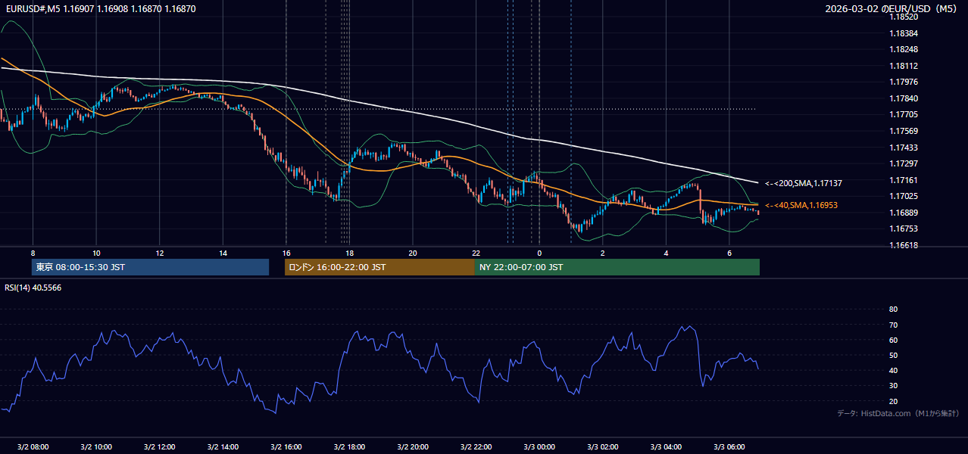Click the '3/2 10:00' time label
Viewport: 968px width, 454px height.
pyautogui.click(x=96, y=446)
